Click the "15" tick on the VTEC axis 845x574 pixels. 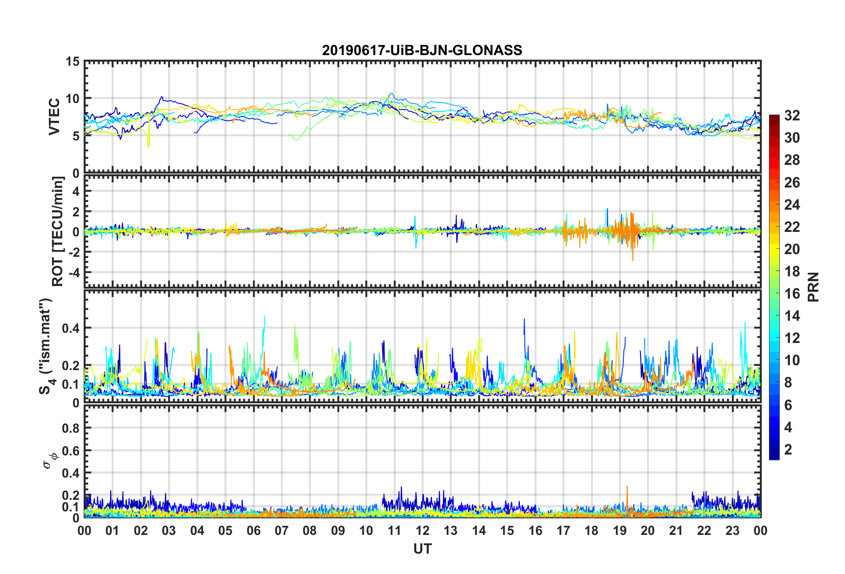72,61
